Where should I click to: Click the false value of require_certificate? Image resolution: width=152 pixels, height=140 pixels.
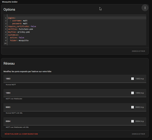[x=33, y=26]
